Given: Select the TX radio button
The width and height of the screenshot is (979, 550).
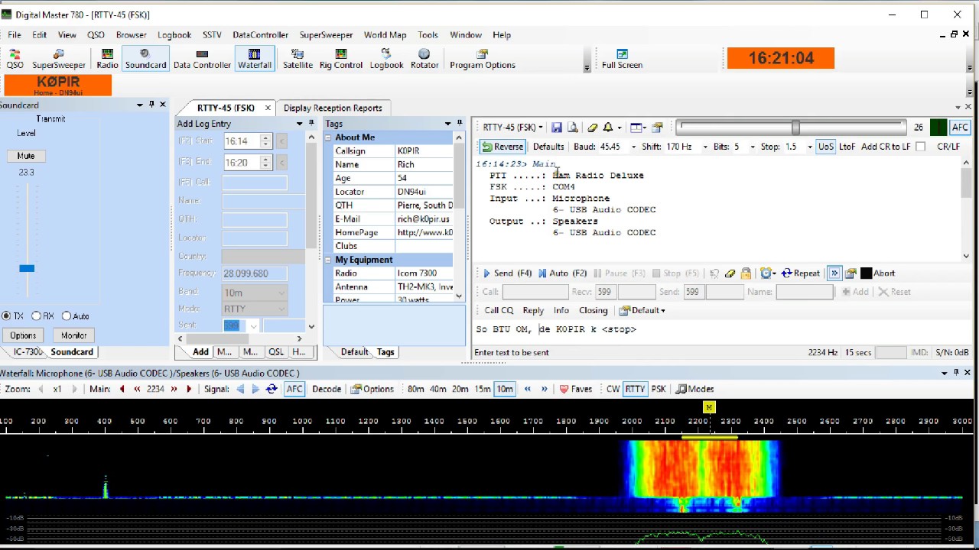Looking at the screenshot, I should (6, 316).
